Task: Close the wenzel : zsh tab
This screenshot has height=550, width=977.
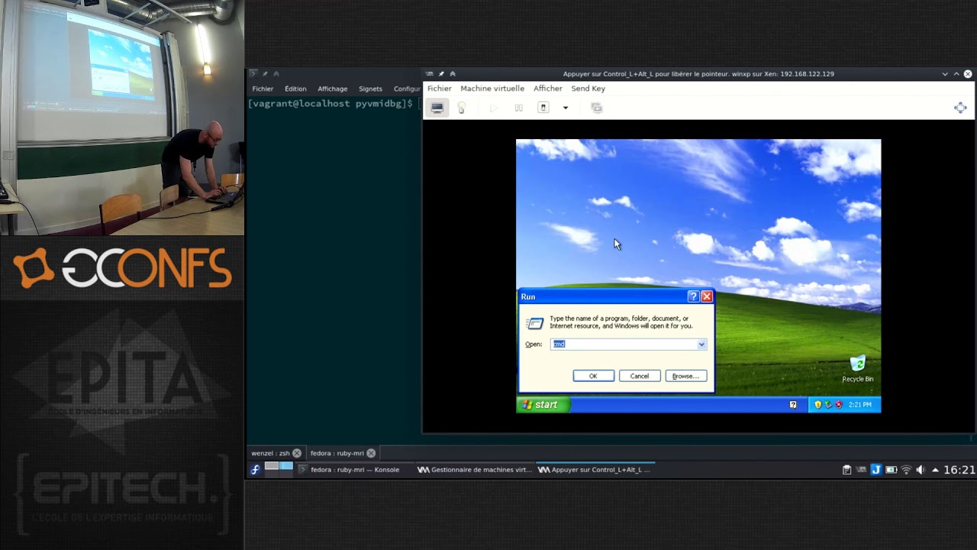Action: [x=297, y=453]
